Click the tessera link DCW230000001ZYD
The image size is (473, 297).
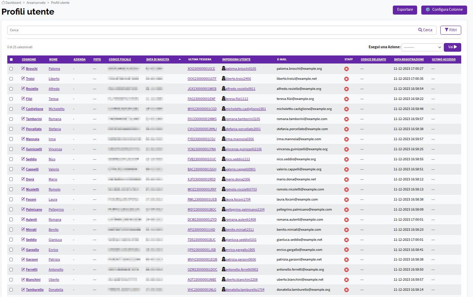coord(202,220)
